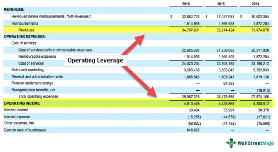278x152 pixels.
Task: Click the OPERATING EXPENSES: heading
Action: pos(25,37)
